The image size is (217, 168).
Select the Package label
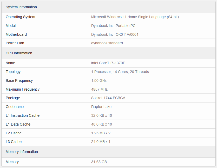point(13,98)
